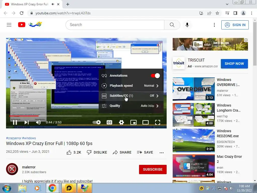257x193 pixels.
Task: Open the Playback speed submenu
Action: [131, 86]
